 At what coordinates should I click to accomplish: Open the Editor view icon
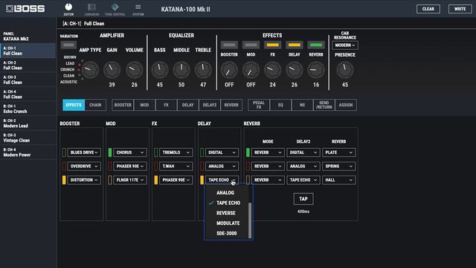(x=68, y=9)
